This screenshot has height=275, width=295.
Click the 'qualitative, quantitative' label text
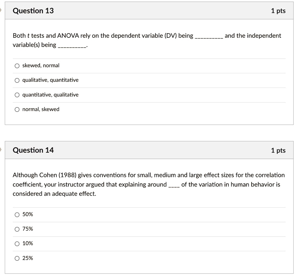point(50,80)
